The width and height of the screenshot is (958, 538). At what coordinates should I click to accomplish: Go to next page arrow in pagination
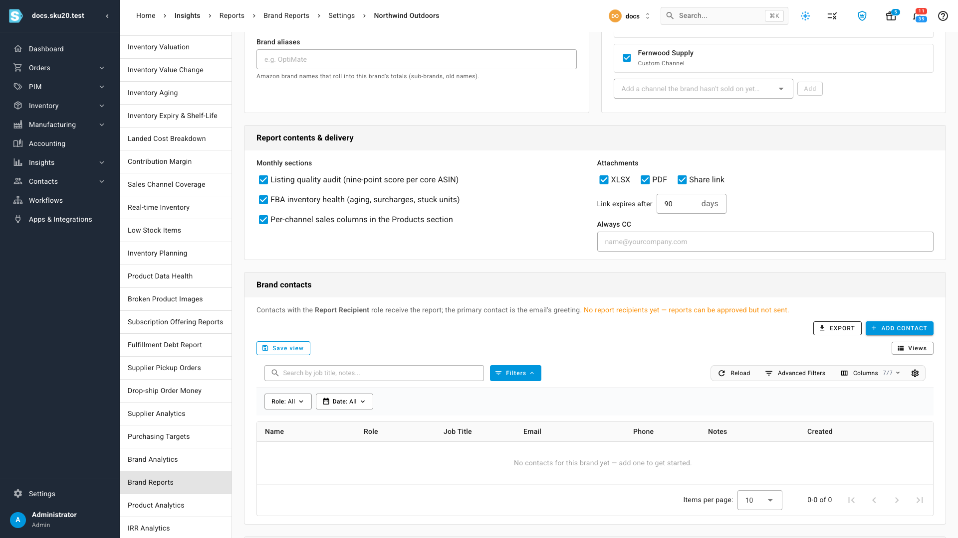[x=897, y=500]
